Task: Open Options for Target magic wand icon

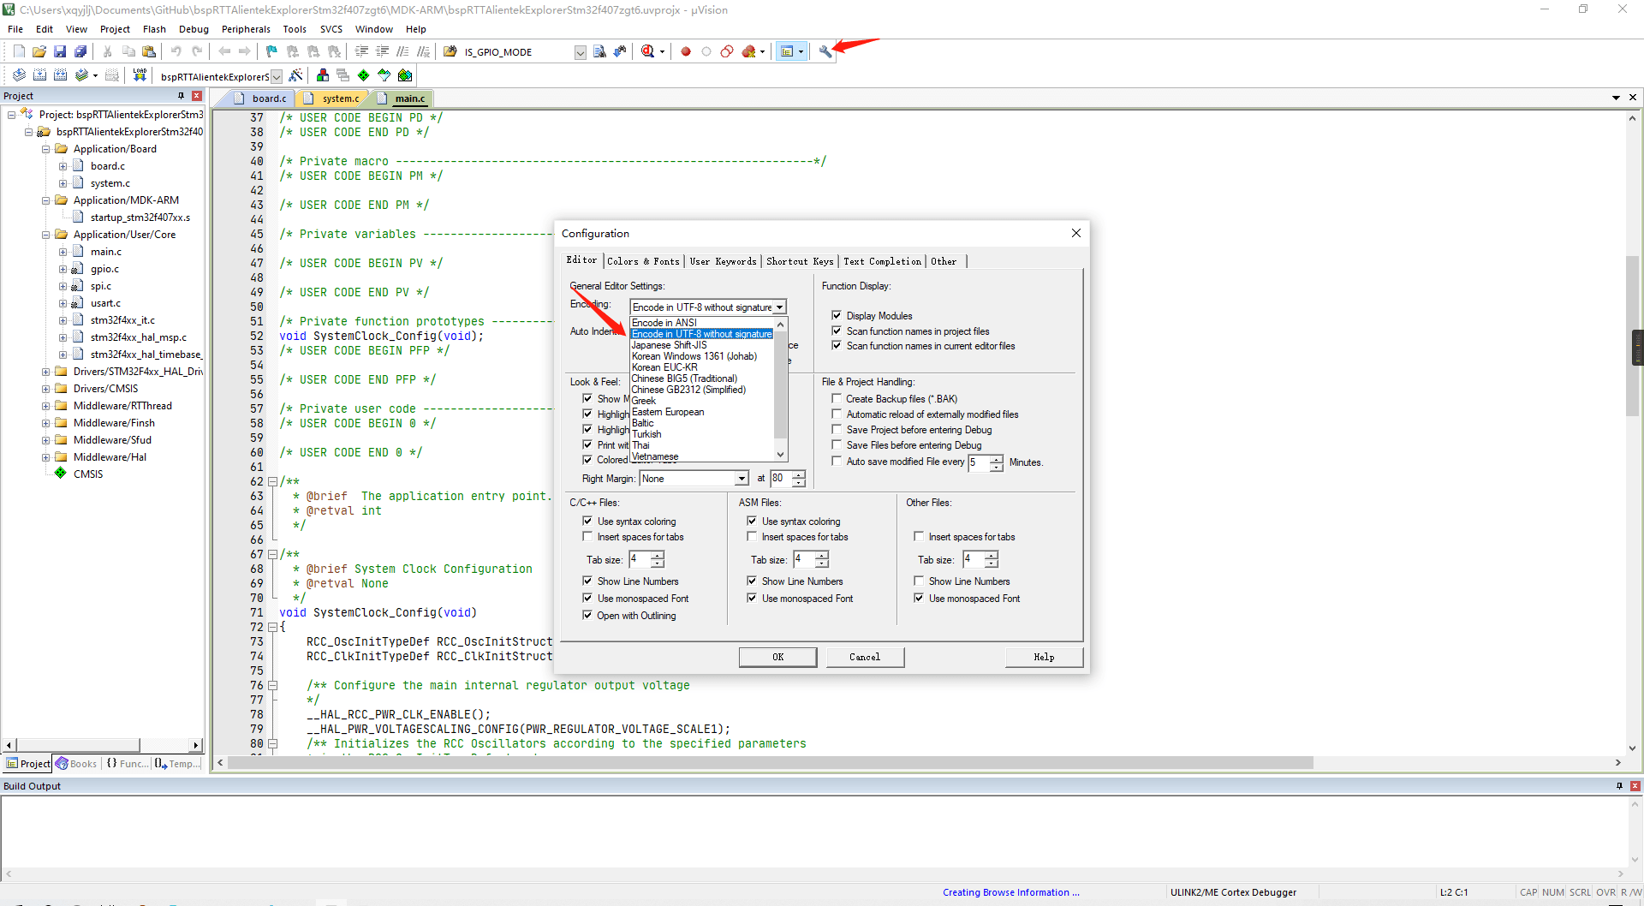Action: (x=295, y=75)
